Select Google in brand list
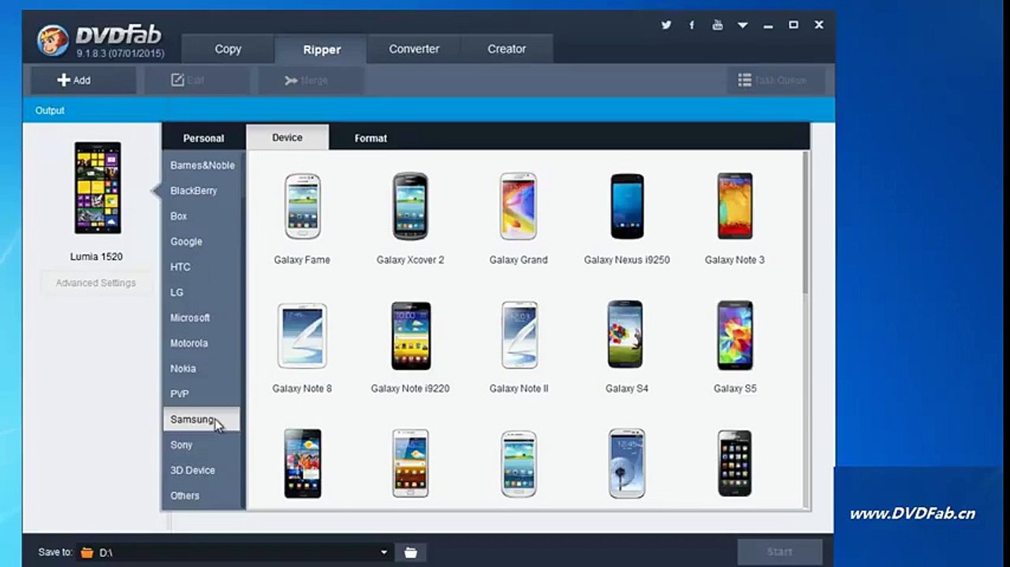Screen dimensions: 1010x567 point(203,242)
